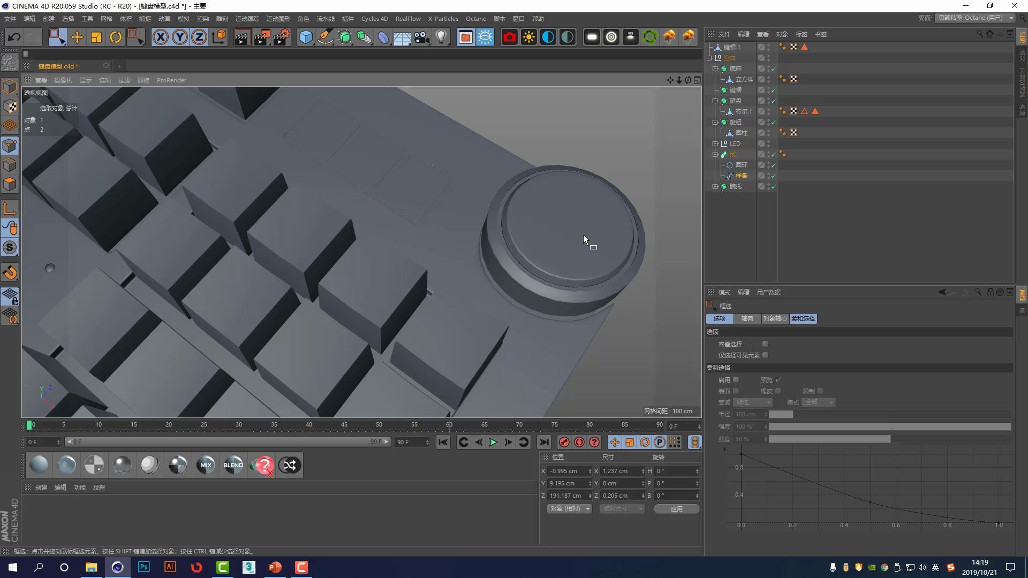Expand the LED null group

716,143
